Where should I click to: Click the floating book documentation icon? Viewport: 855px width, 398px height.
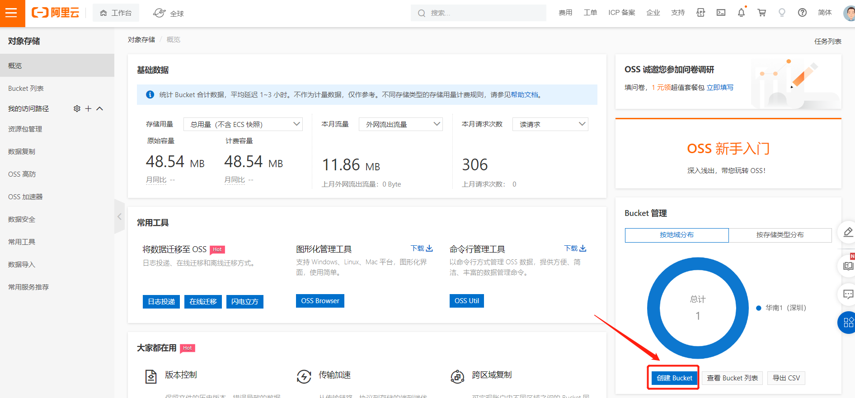coord(848,266)
